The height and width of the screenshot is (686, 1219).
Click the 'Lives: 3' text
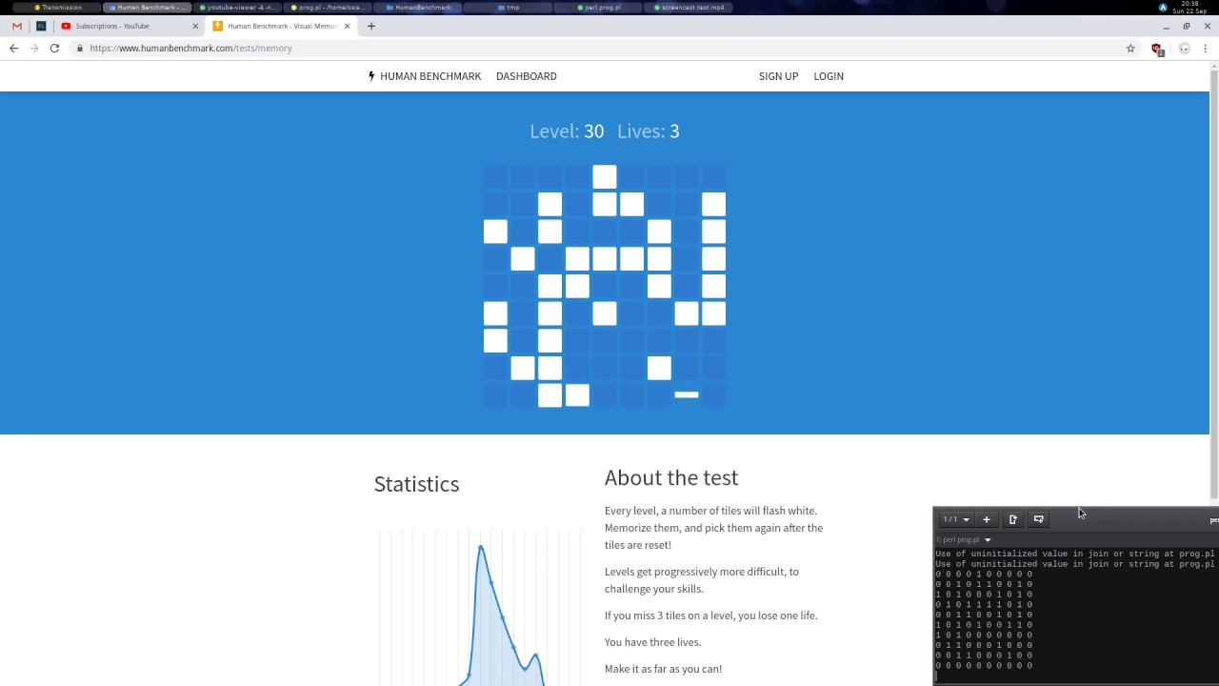coord(649,131)
